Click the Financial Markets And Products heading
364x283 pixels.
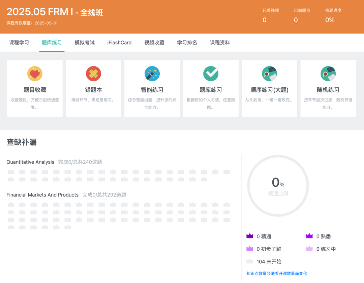(42, 195)
